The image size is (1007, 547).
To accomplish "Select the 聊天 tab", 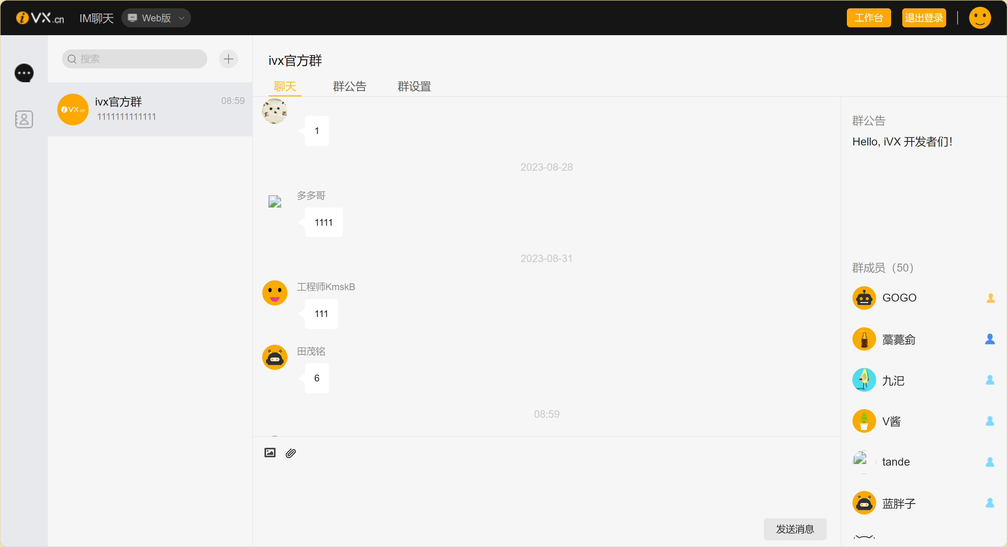I will pyautogui.click(x=285, y=87).
